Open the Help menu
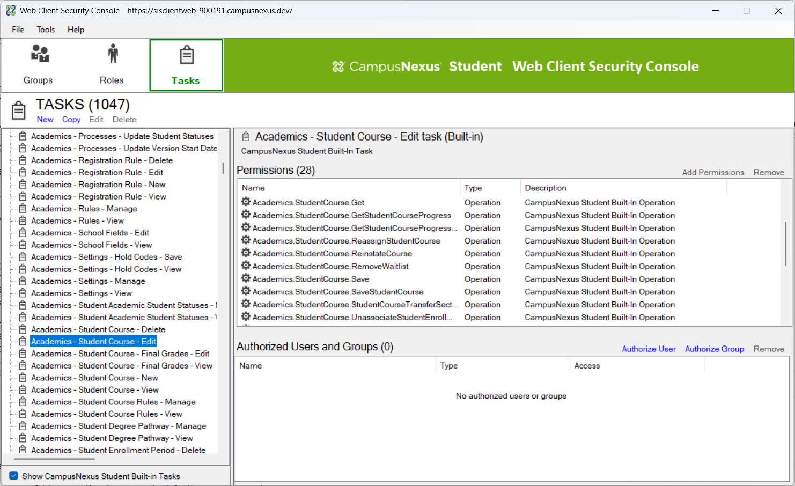 tap(76, 30)
